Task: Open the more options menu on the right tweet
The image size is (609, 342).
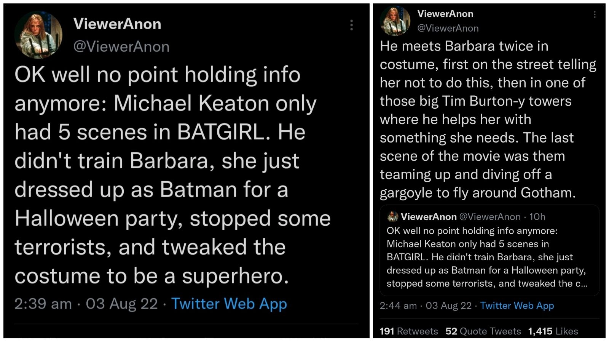Action: click(594, 14)
